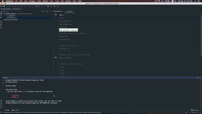Click the Cut toolbar icon
This screenshot has width=202, height=114.
[16, 6]
